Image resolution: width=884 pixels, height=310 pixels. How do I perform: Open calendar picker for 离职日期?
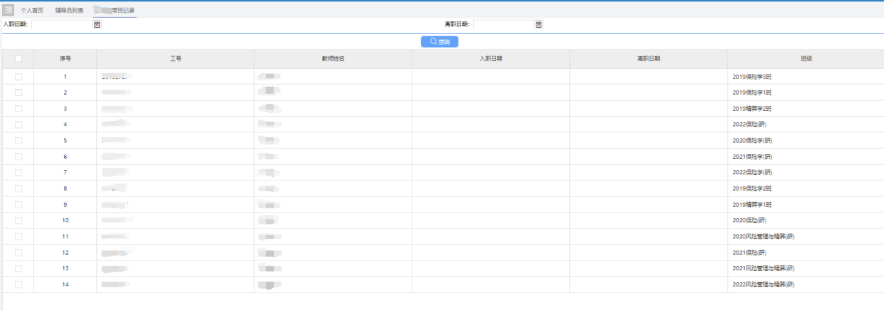538,24
